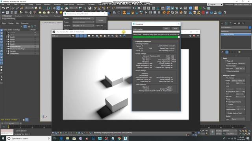Click the PhysCamera001 object color swatch
This screenshot has width=252, height=141.
click(x=250, y=27)
